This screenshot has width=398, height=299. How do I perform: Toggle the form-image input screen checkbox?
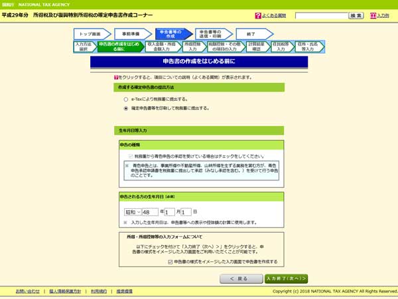(170, 262)
